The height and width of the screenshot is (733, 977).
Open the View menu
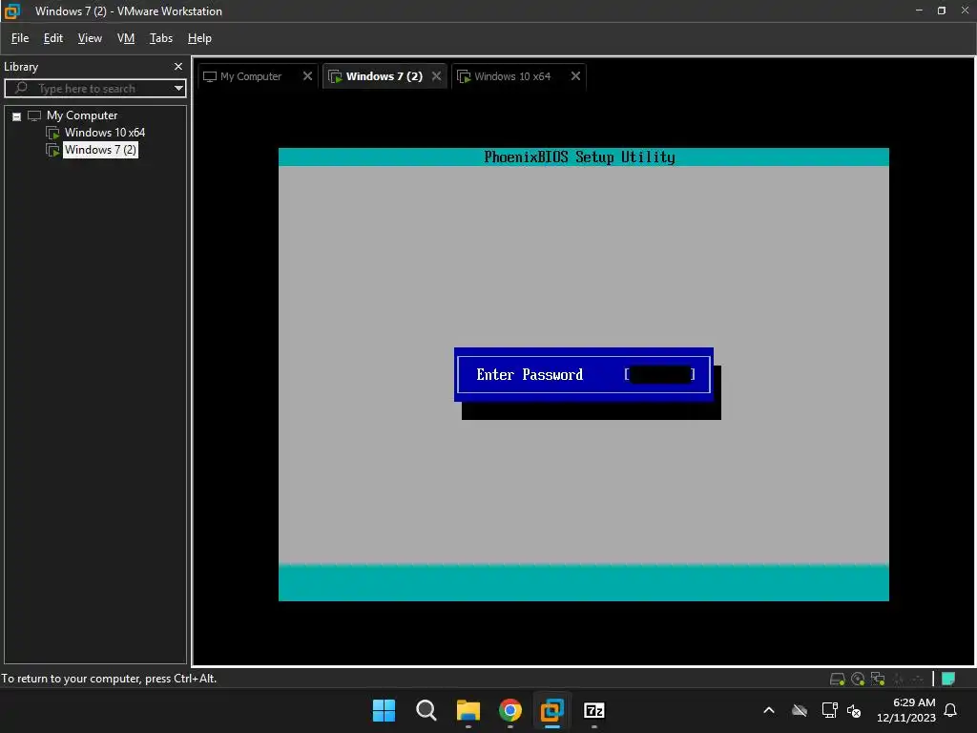click(x=90, y=38)
